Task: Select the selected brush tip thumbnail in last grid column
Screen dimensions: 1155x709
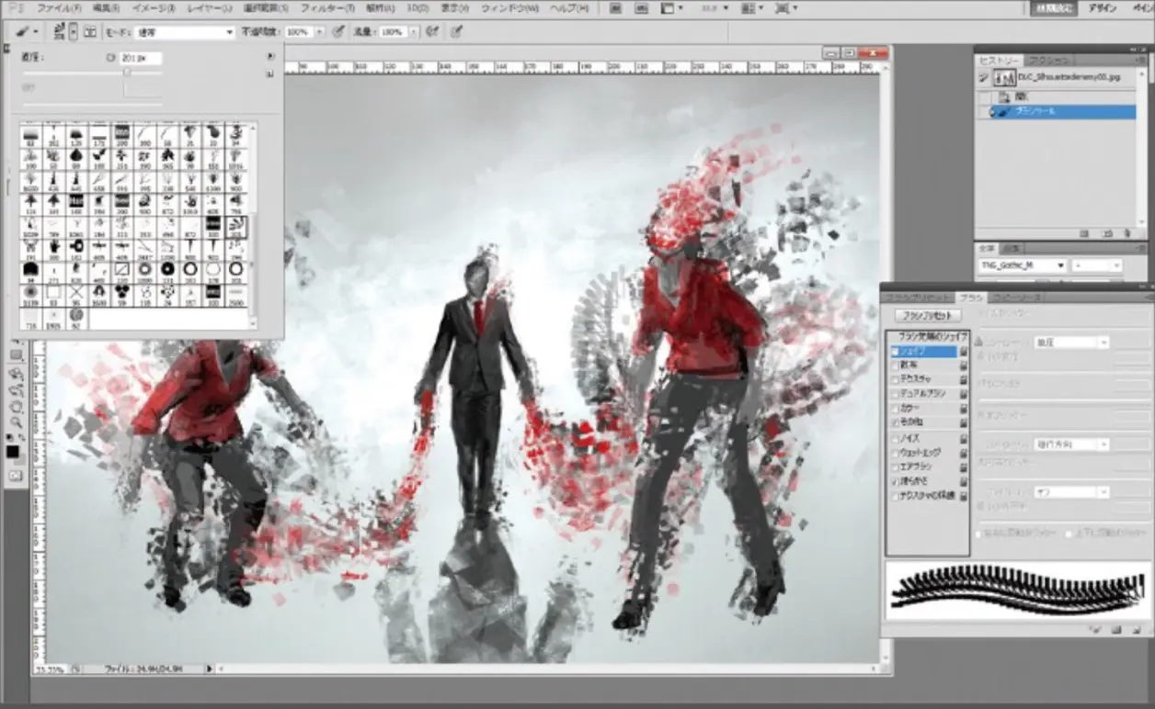Action: click(236, 227)
